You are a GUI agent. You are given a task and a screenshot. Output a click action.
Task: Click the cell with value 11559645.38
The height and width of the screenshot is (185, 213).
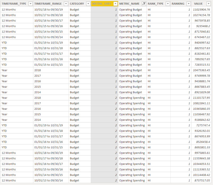(201, 158)
